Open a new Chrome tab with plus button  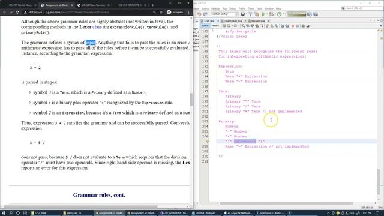click(x=152, y=5)
